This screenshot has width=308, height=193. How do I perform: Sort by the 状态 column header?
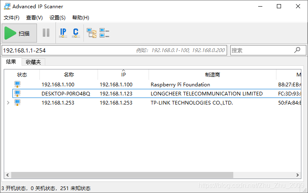point(22,74)
